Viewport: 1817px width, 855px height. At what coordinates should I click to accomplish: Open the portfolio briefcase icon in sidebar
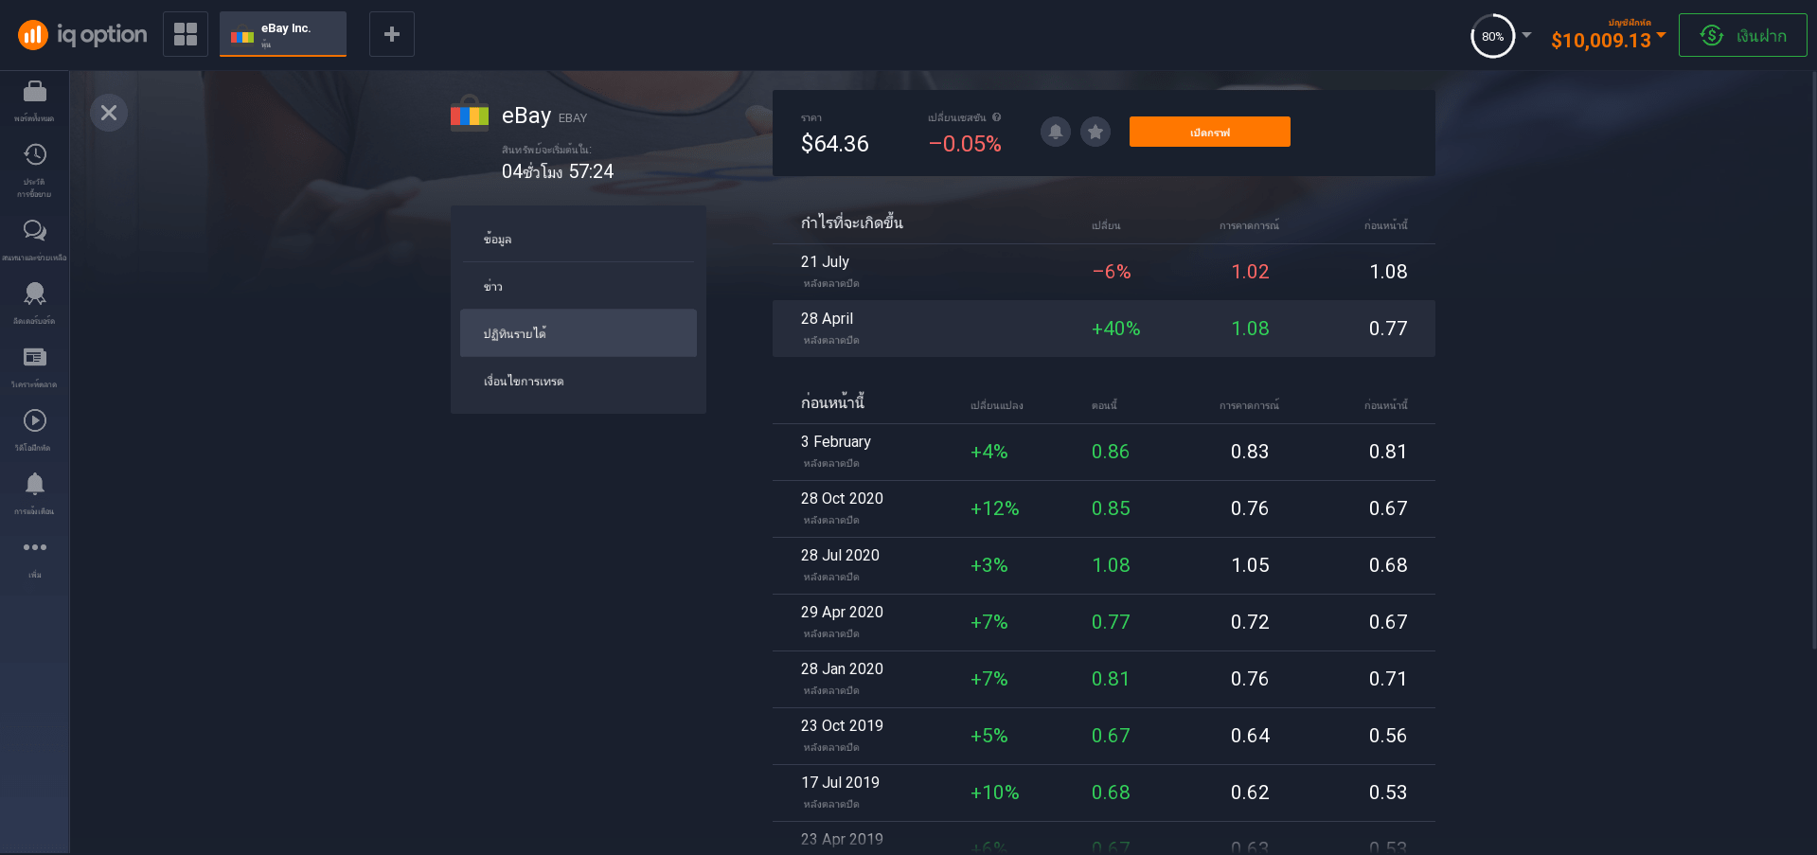click(x=35, y=92)
